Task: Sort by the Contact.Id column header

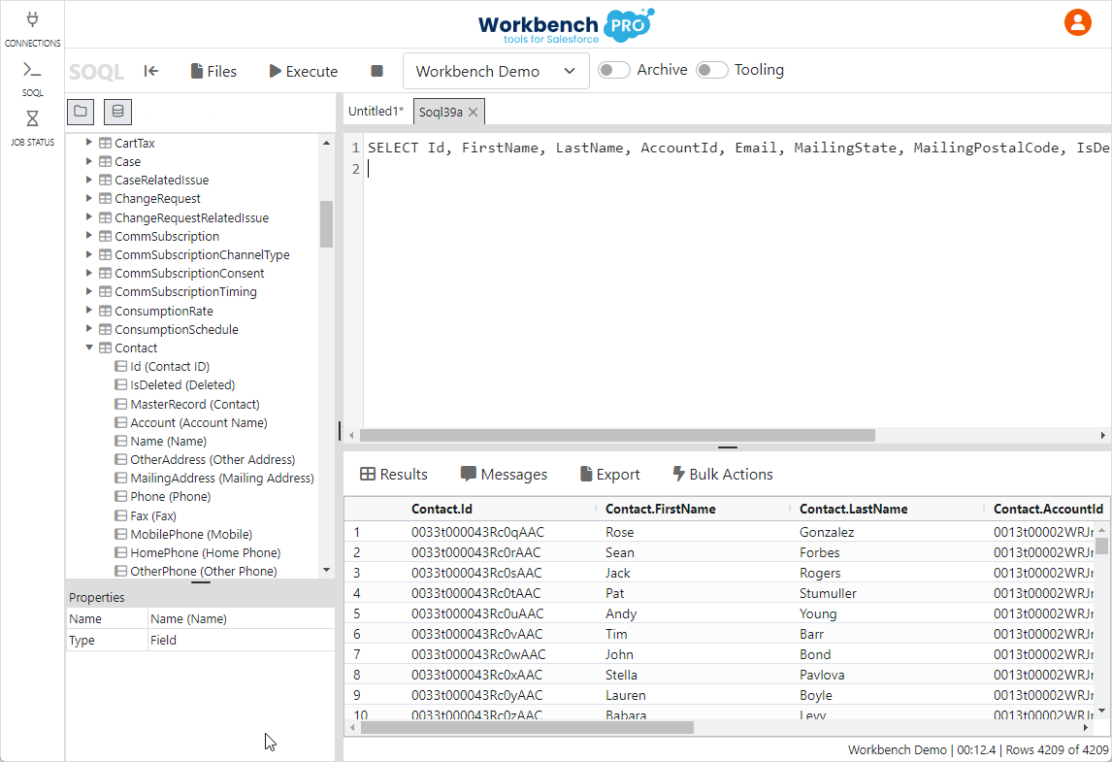Action: (442, 509)
